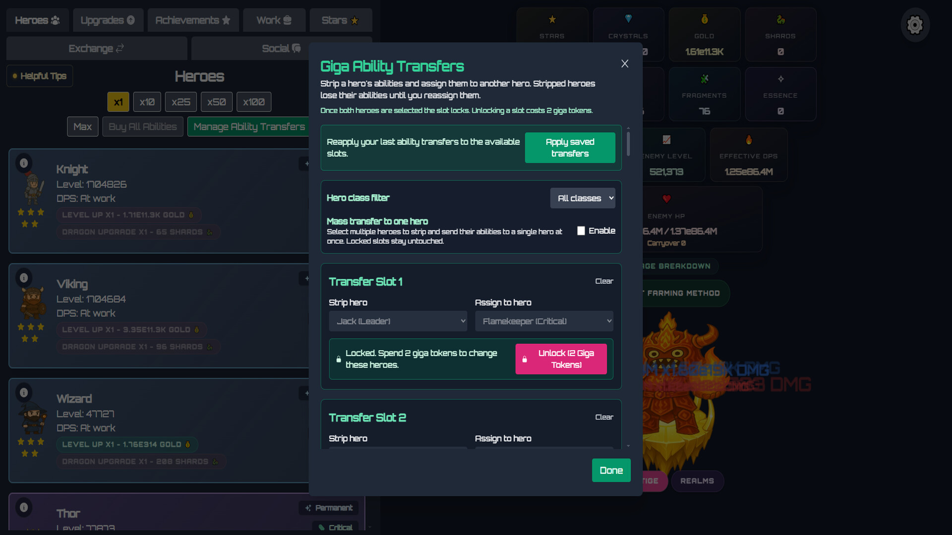The height and width of the screenshot is (535, 952).
Task: Open the Upgrades tab
Action: pyautogui.click(x=108, y=20)
